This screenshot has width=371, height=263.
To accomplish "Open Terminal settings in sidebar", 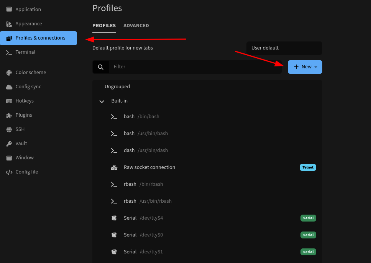I will pyautogui.click(x=25, y=52).
